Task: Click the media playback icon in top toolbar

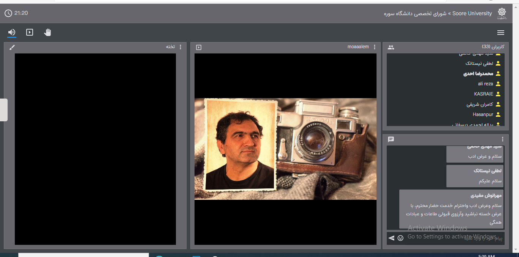Action: click(x=30, y=32)
